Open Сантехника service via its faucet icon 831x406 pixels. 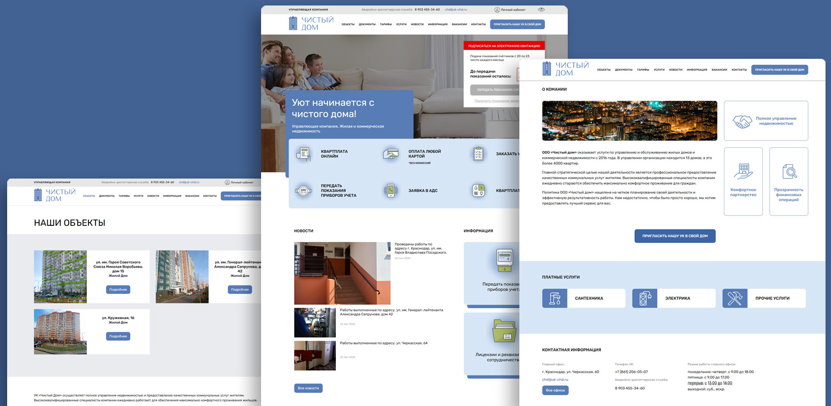tap(555, 298)
